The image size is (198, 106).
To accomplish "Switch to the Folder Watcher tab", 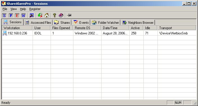I will [105, 22].
